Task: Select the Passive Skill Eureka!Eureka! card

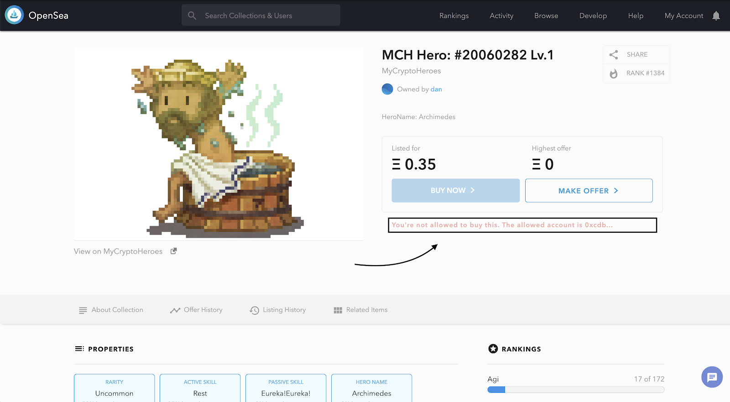Action: [x=286, y=388]
